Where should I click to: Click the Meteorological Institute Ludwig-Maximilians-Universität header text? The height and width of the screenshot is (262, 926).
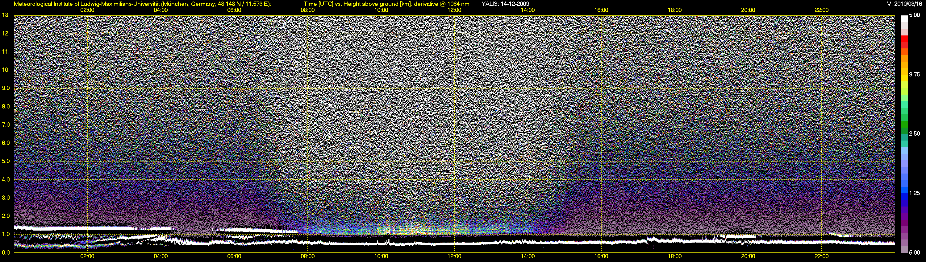(x=143, y=4)
